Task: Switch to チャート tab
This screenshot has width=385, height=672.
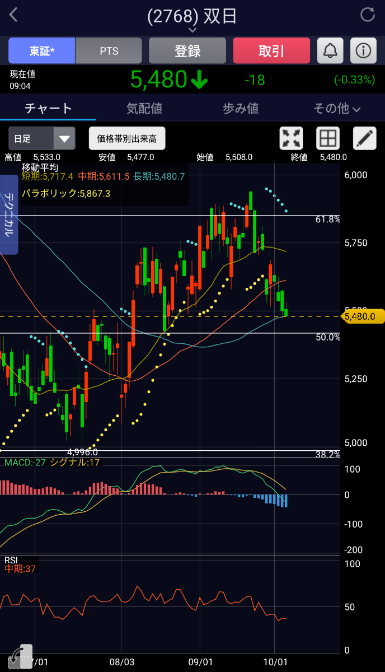Action: tap(48, 108)
